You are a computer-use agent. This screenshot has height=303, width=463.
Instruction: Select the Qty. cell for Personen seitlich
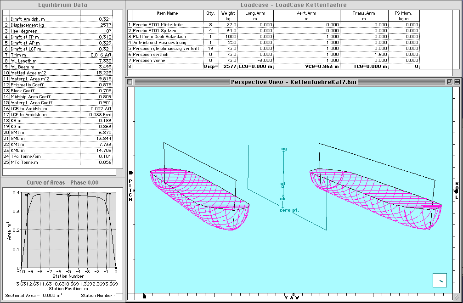click(210, 54)
